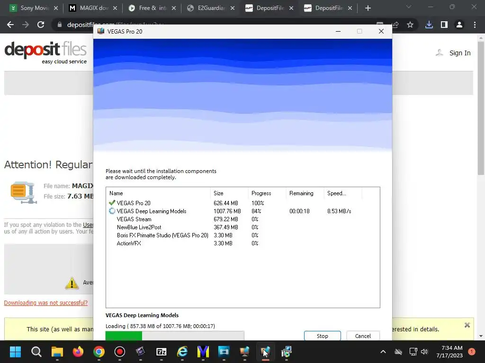Click the Cancel button in the VEGAS installer
This screenshot has height=363, width=485.
[363, 336]
